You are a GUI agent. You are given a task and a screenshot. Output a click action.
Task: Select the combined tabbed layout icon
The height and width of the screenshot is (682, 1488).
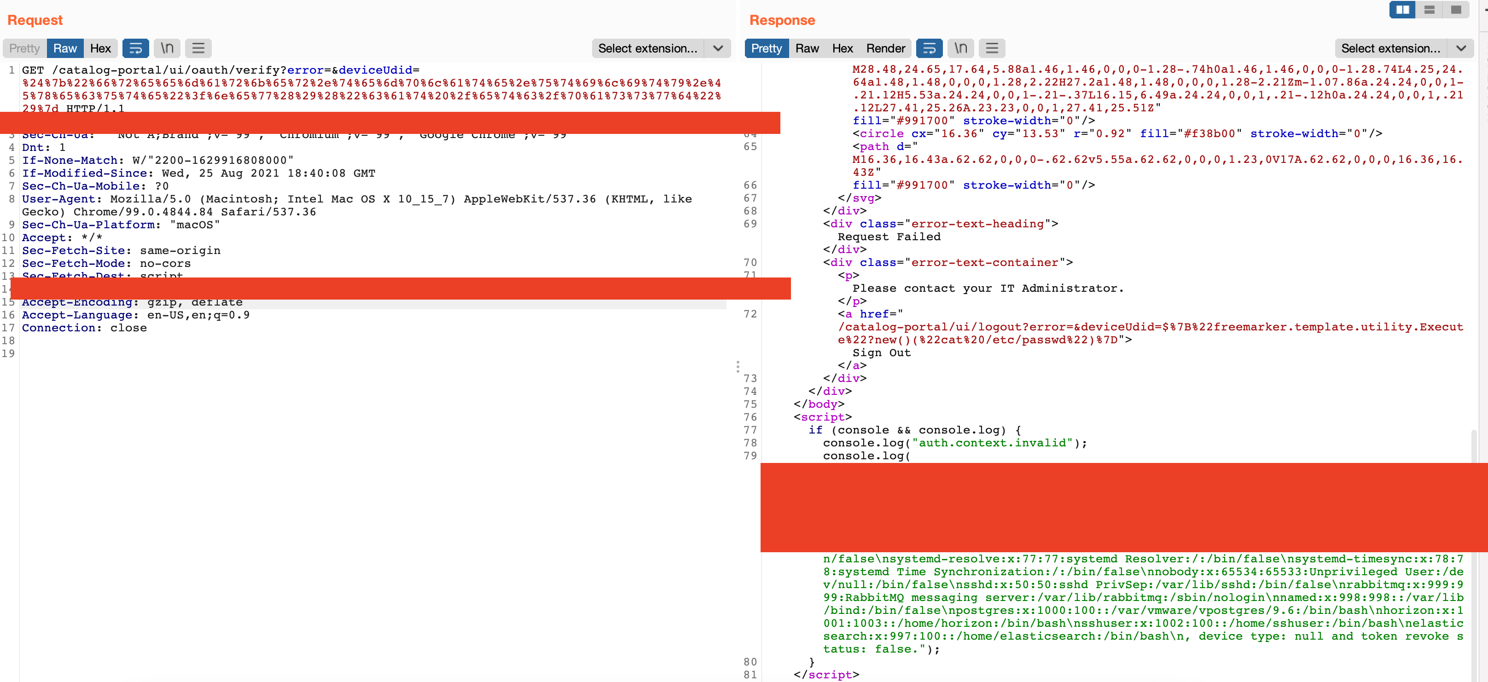coord(1456,10)
